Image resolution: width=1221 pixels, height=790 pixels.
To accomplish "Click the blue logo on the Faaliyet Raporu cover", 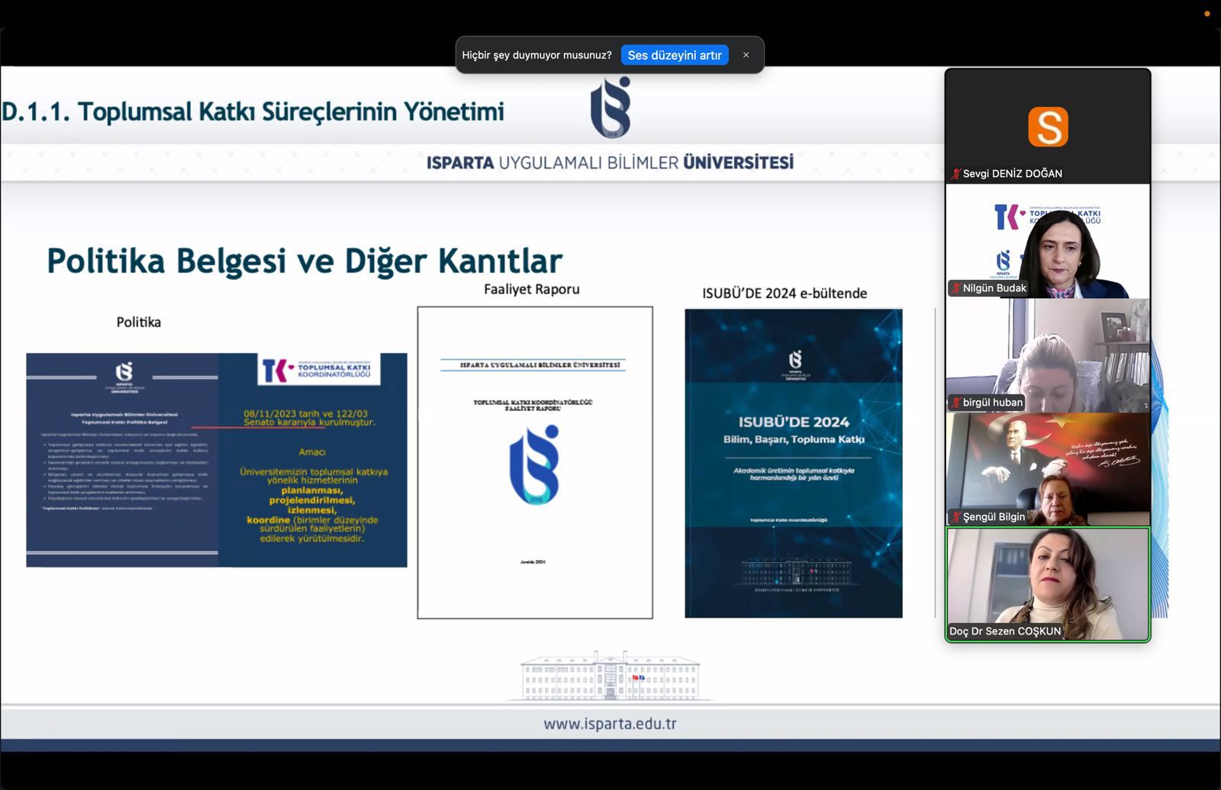I will coord(534,464).
